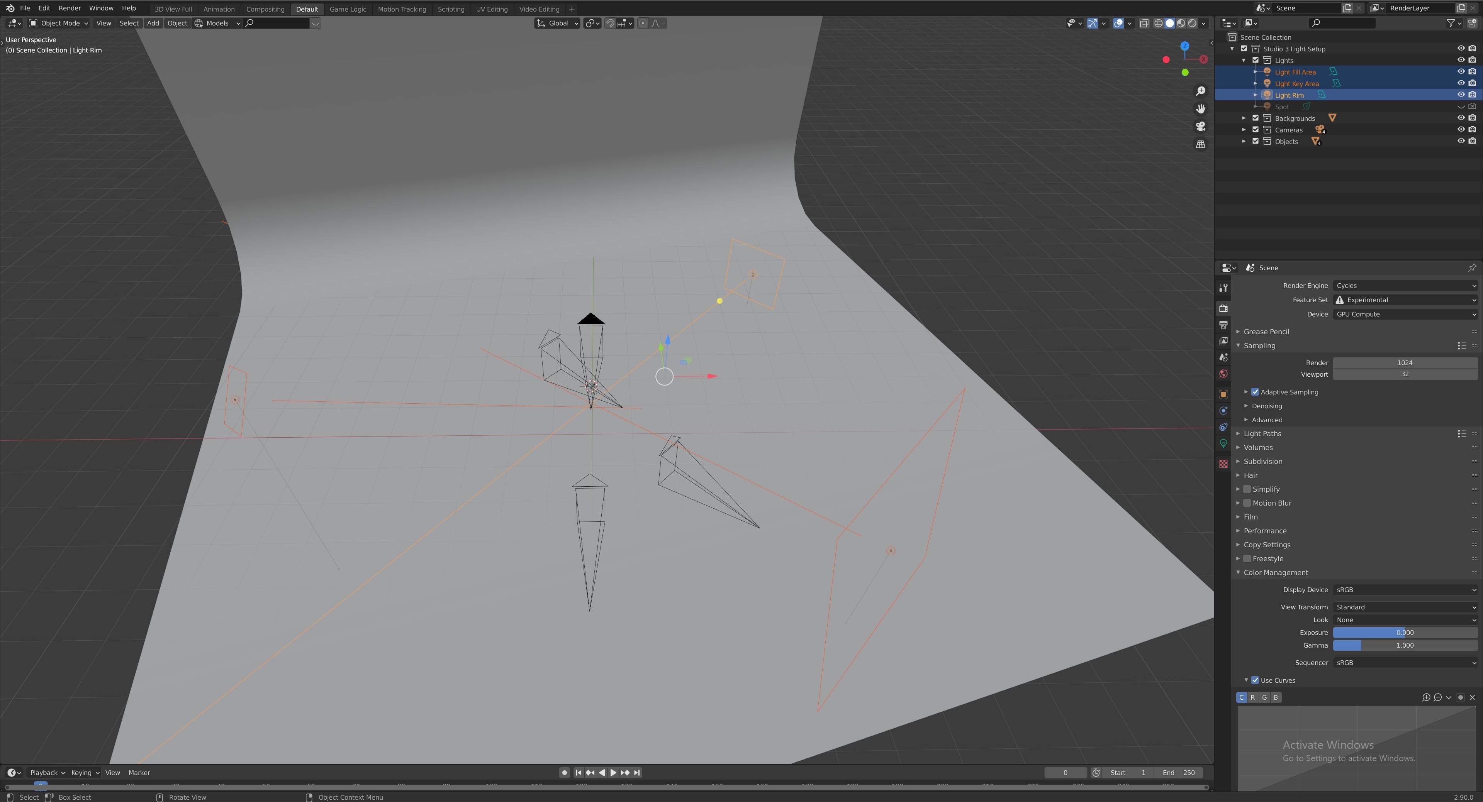Click the Exposure slider
The height and width of the screenshot is (802, 1483).
(x=1405, y=632)
